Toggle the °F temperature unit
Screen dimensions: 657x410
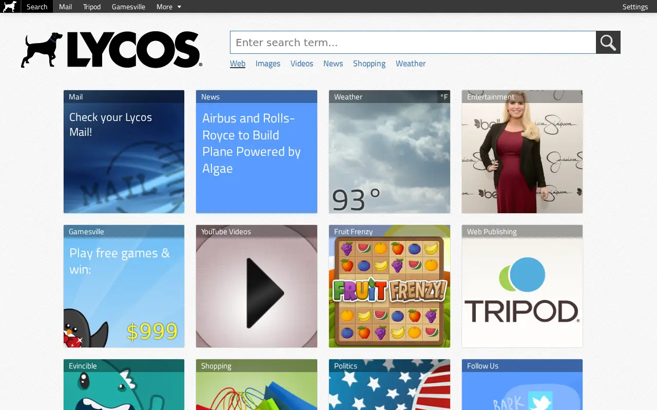coord(444,97)
